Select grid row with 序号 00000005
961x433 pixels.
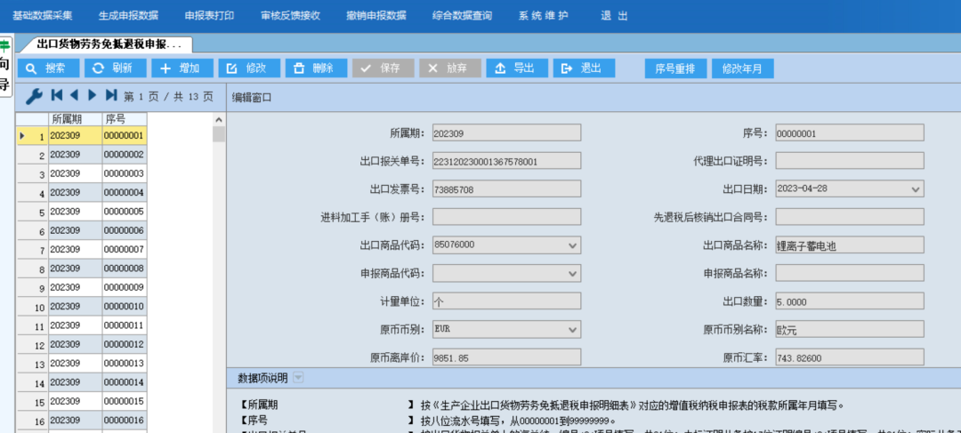click(x=124, y=212)
